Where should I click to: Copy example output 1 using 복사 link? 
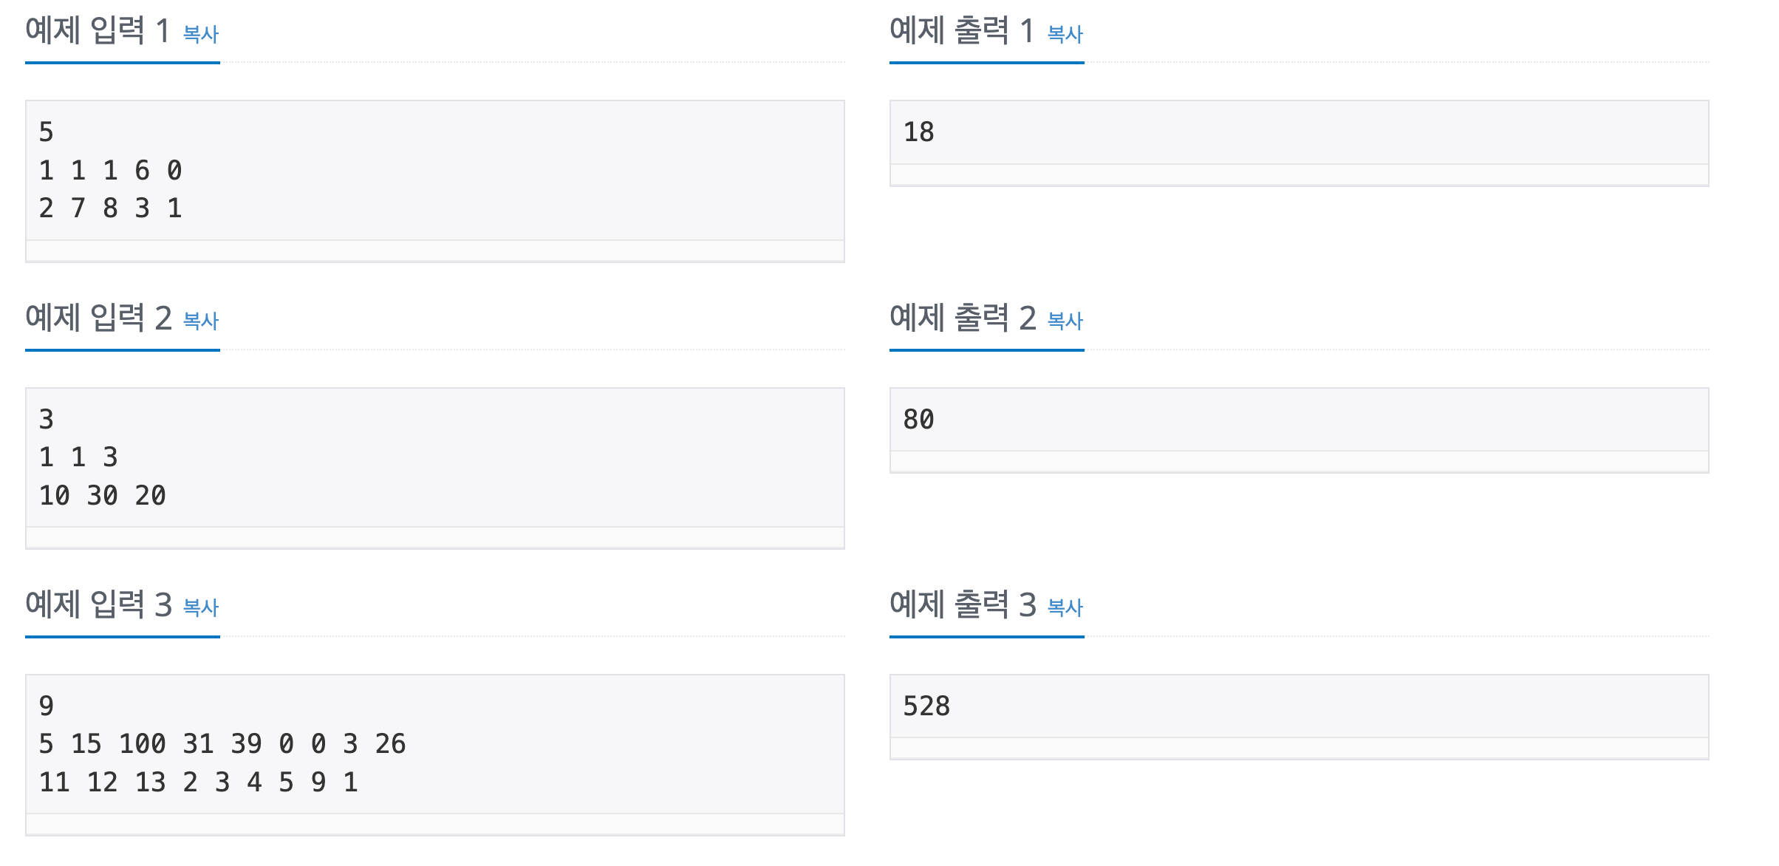click(x=1065, y=34)
